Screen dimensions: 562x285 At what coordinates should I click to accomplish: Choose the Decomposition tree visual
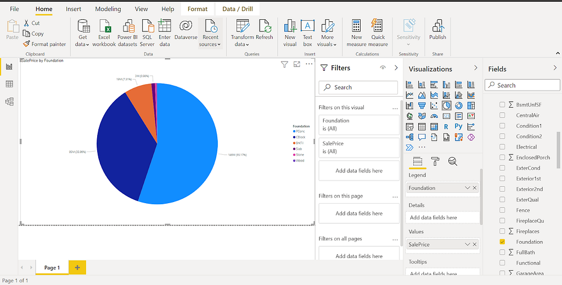pyautogui.click(x=409, y=137)
